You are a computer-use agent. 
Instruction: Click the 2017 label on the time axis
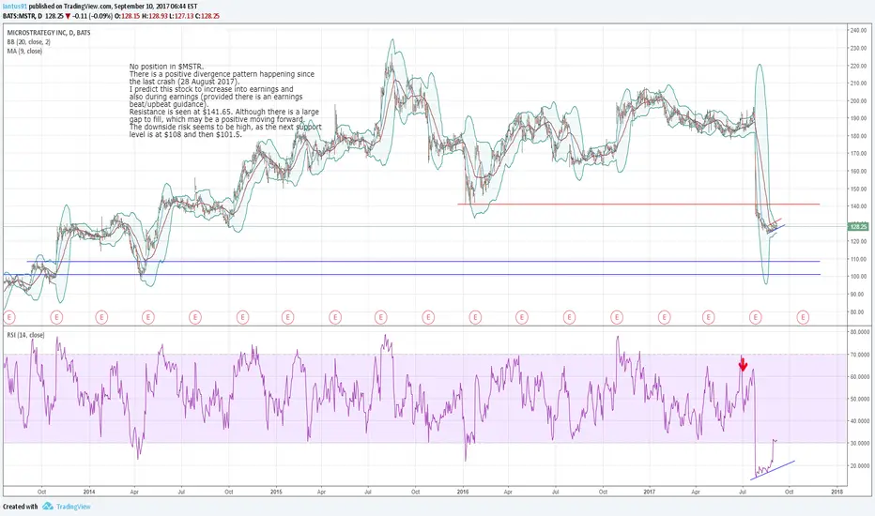[x=649, y=492]
